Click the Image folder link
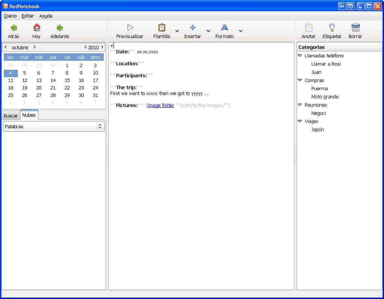The image size is (384, 299). (x=161, y=106)
